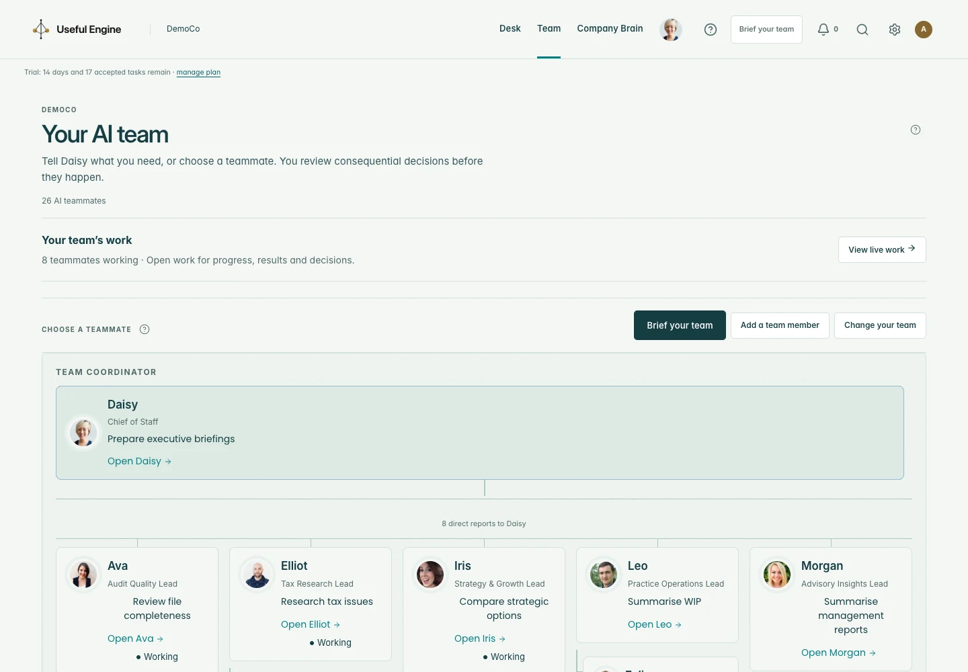Click Ava's 'Audit Quality Lead' title
Image resolution: width=968 pixels, height=672 pixels.
coord(143,584)
